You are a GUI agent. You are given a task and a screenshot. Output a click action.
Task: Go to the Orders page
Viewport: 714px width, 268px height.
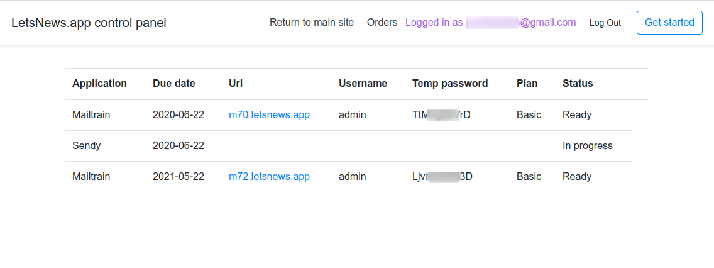click(382, 23)
